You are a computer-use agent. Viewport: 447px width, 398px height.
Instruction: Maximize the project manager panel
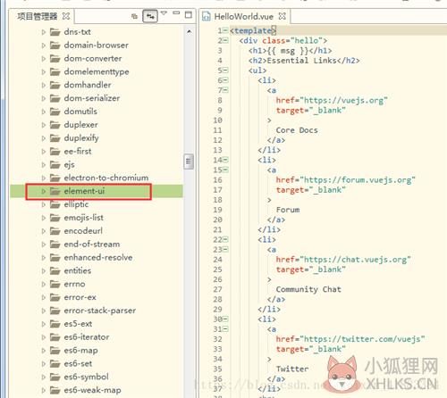click(189, 14)
